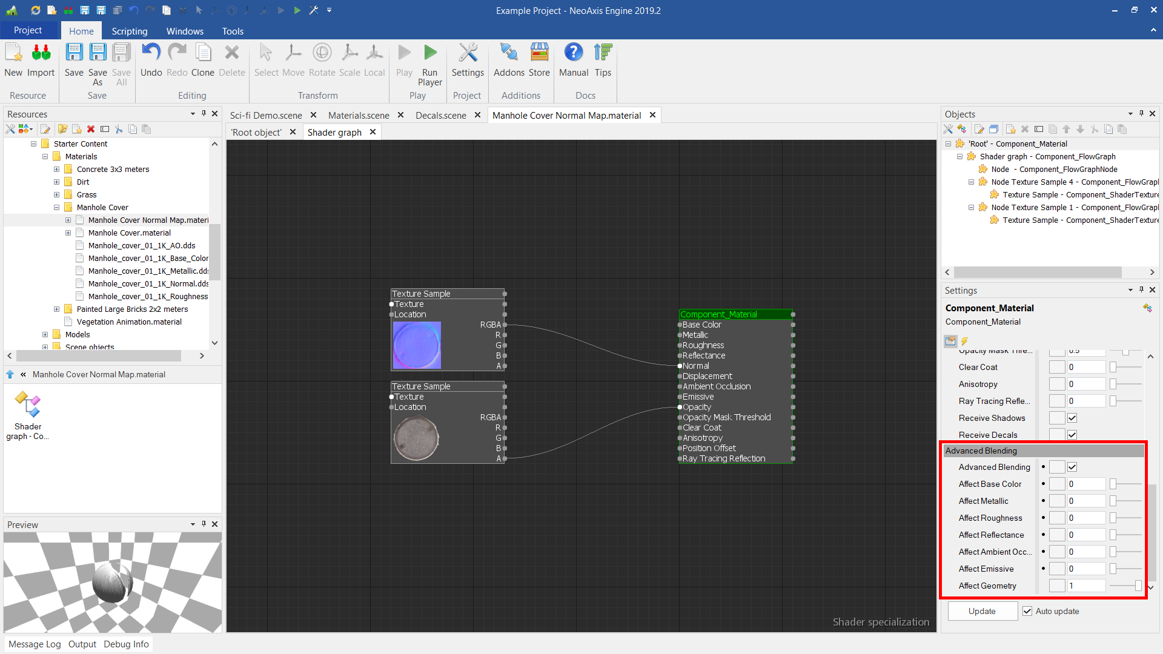Uncheck the Advanced Blending checkbox

coord(1072,467)
